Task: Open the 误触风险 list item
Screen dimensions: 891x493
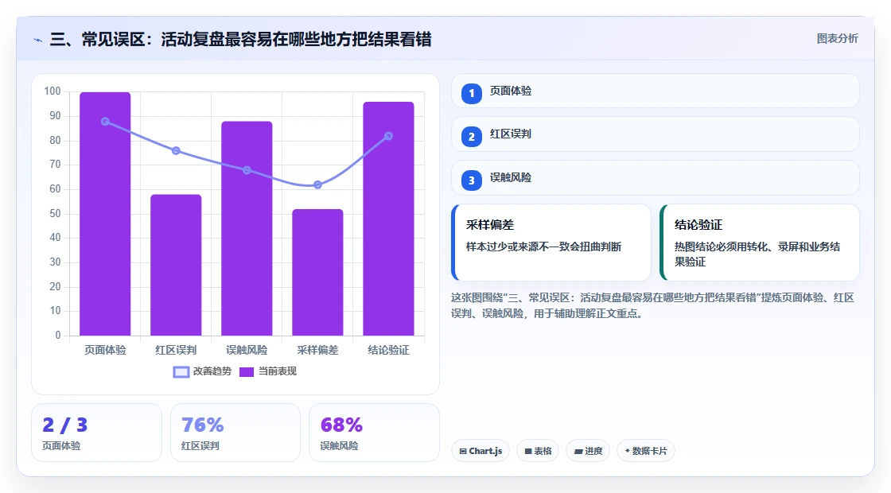Action: [656, 178]
